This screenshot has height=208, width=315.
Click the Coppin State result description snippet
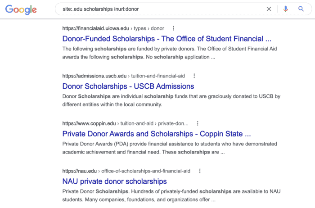click(x=170, y=148)
